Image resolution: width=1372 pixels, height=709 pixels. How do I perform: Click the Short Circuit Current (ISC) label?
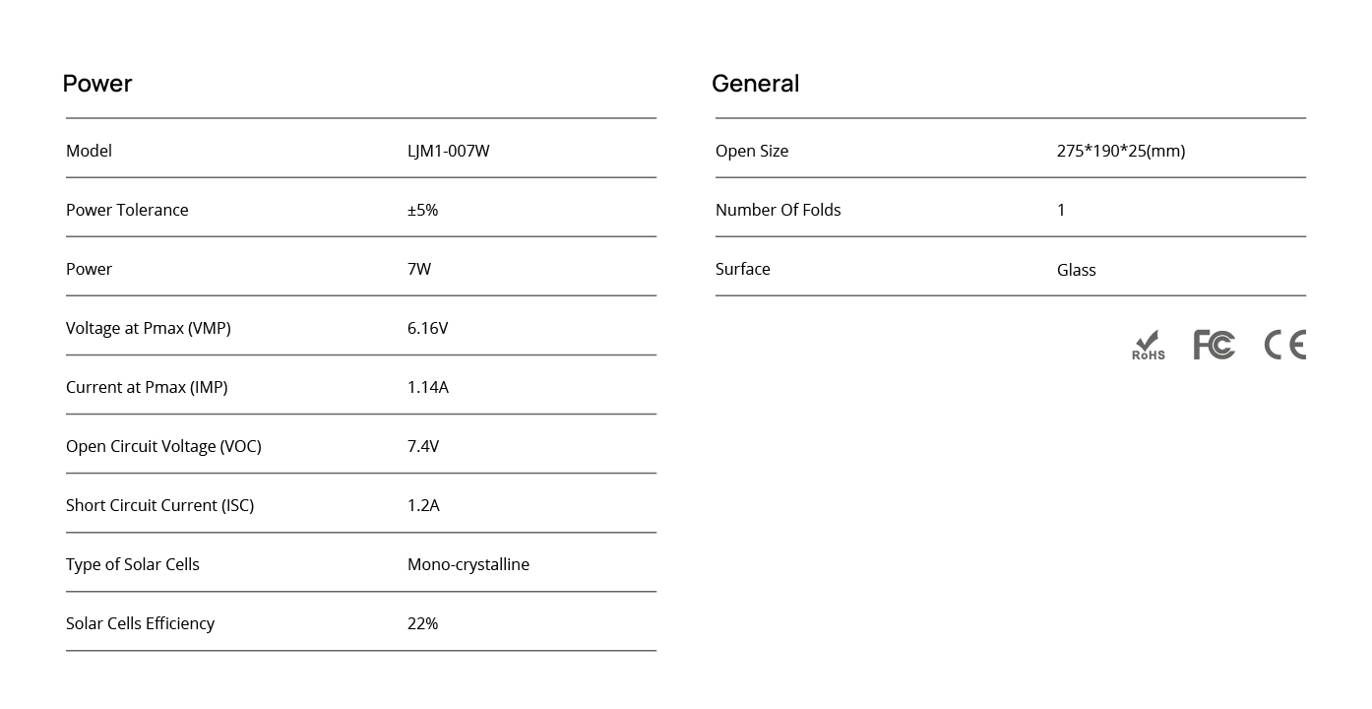click(160, 505)
